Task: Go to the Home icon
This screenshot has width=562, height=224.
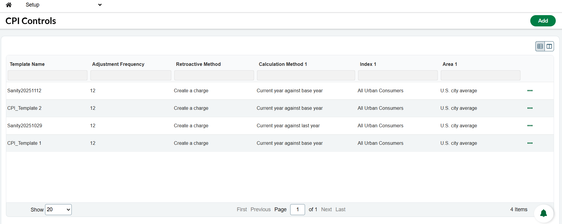Action: [9, 5]
